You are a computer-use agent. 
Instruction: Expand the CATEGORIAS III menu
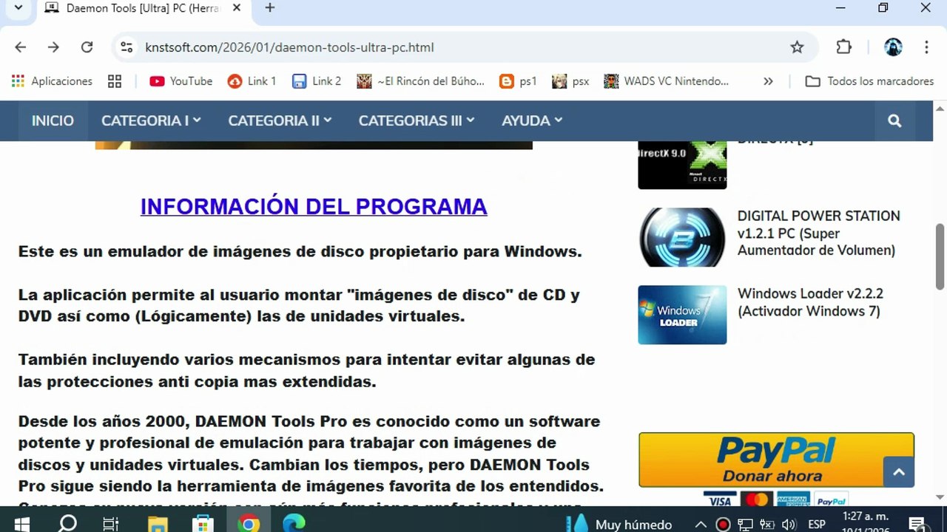point(417,120)
